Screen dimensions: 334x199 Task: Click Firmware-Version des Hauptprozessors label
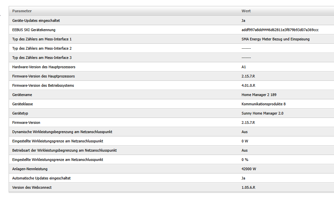pyautogui.click(x=43, y=76)
